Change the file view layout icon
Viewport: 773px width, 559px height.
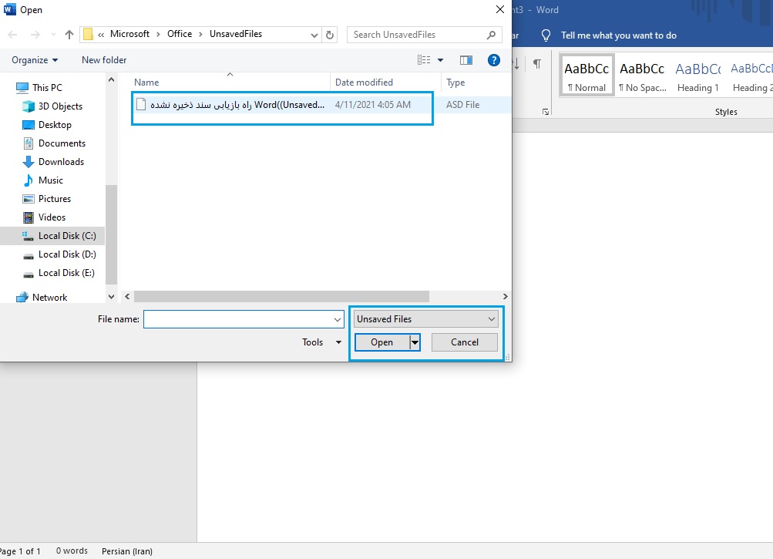tap(424, 60)
